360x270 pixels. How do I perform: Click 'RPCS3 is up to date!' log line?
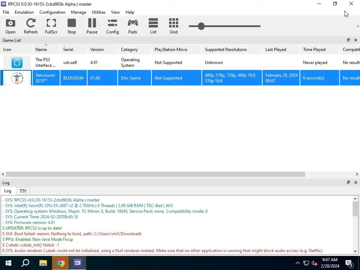pos(32,228)
